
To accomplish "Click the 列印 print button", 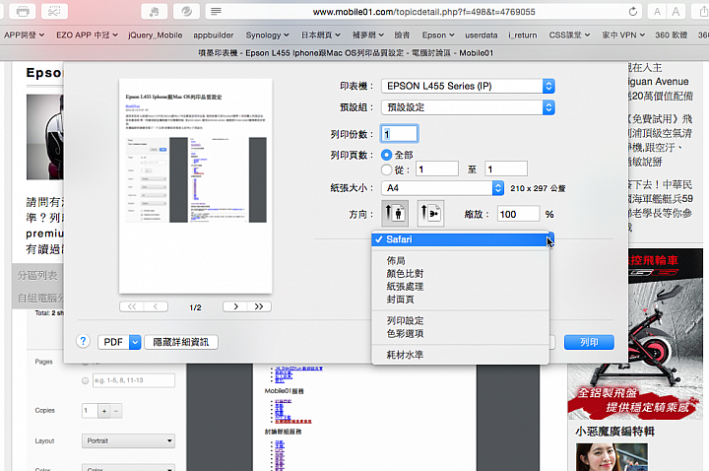I will tap(589, 342).
